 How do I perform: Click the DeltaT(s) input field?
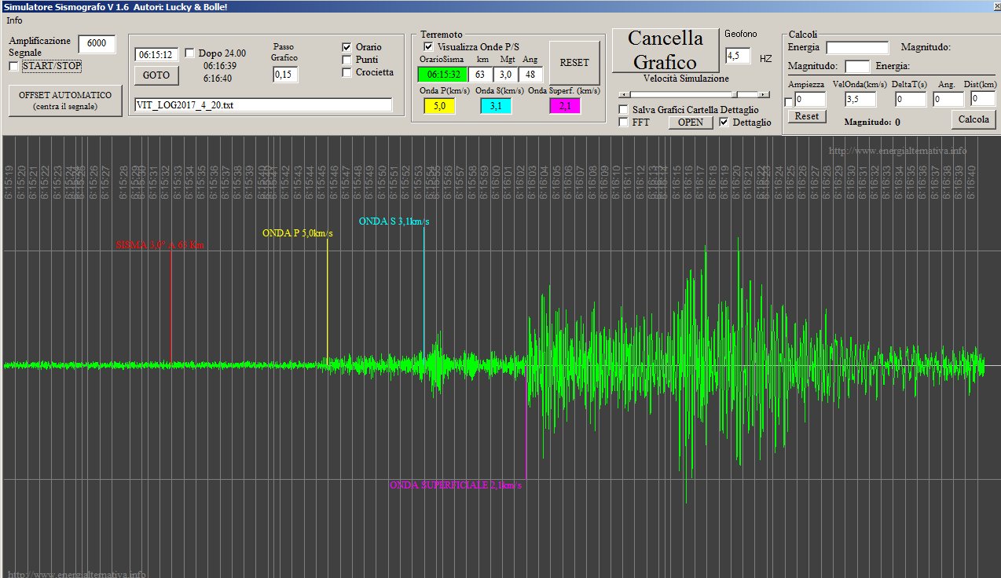click(911, 100)
